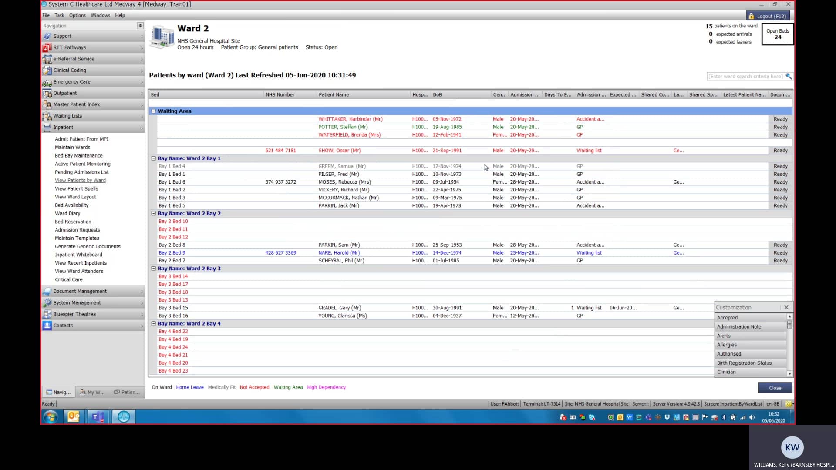Screen dimensions: 836x470
Task: Click the ward search criteria field
Action: point(745,77)
